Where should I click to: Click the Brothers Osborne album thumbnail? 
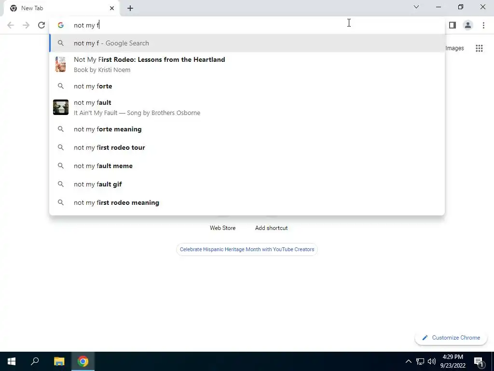point(60,107)
